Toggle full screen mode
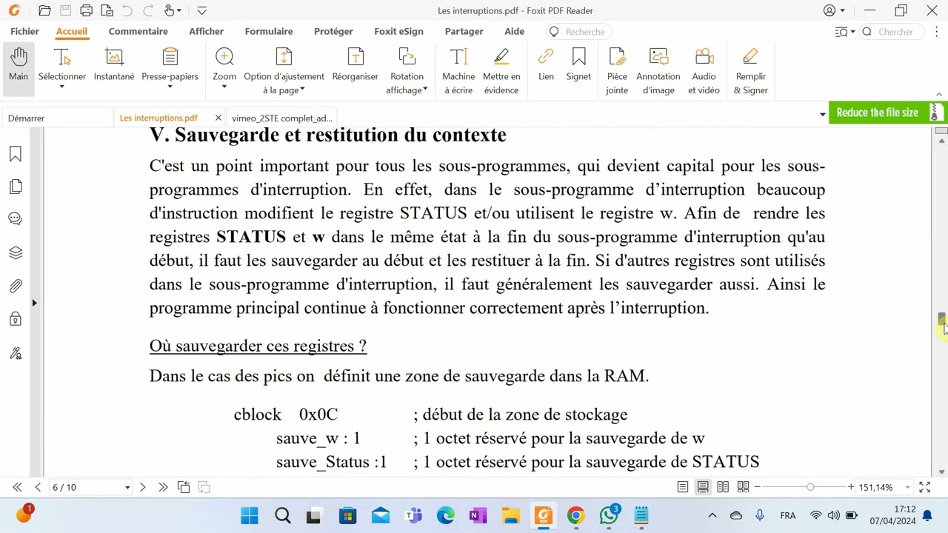This screenshot has height=533, width=948. coord(925,487)
